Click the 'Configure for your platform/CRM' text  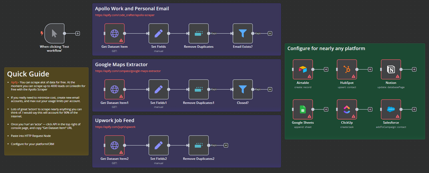click(32, 144)
